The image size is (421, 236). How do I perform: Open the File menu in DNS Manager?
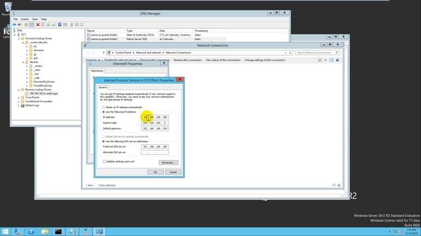click(16, 19)
